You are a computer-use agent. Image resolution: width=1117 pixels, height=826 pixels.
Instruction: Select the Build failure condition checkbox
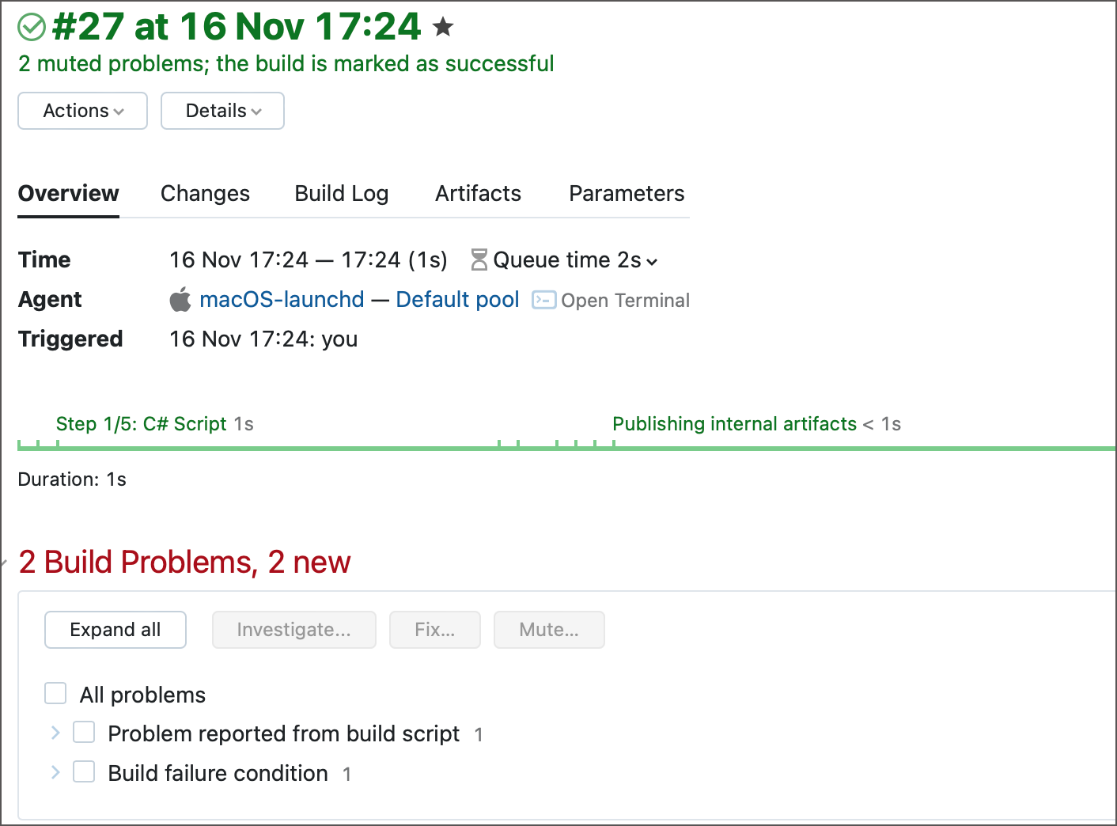(84, 771)
